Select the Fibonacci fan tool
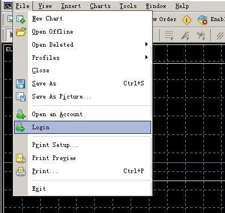Viewport: 225px width, 213px height. coord(185,35)
